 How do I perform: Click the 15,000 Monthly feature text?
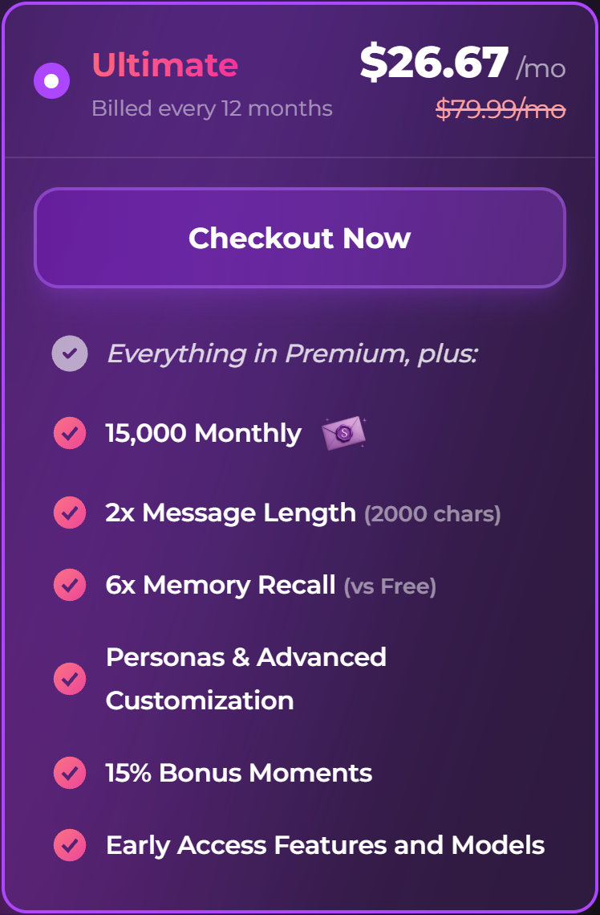[x=204, y=434]
